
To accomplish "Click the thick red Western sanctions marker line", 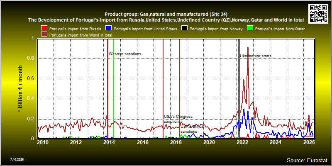I will click(x=107, y=88).
